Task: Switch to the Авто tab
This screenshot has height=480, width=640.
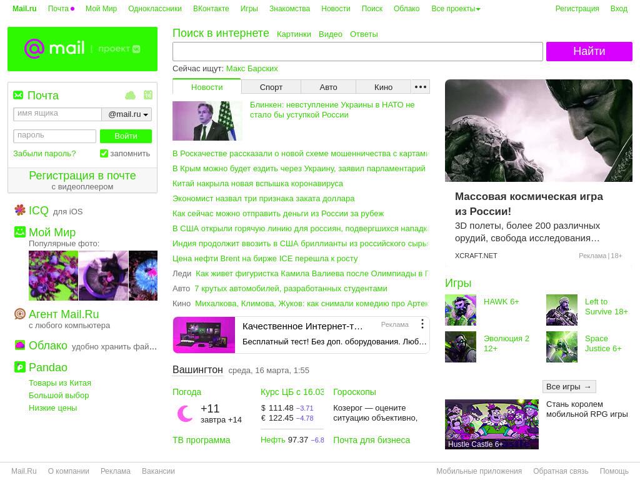Action: pyautogui.click(x=328, y=87)
